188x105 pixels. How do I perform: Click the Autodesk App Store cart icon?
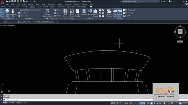[161, 1]
